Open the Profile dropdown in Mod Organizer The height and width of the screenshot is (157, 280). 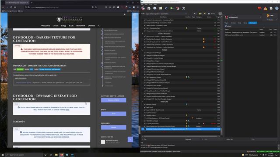tap(166, 14)
